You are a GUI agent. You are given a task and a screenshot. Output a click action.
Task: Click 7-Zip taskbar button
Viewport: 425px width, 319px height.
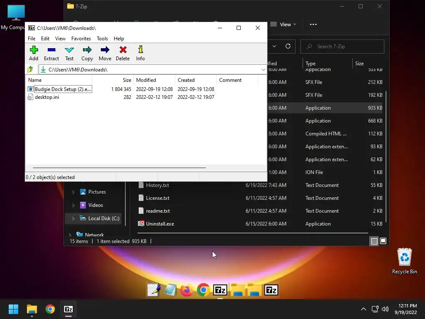click(68, 309)
